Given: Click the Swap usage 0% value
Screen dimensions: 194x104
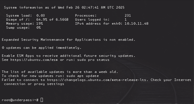Looking at the screenshot, I should (x=39, y=28).
